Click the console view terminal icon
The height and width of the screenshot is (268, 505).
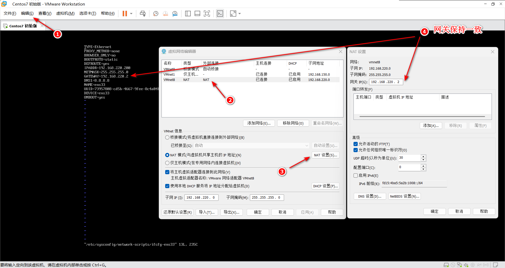click(x=220, y=13)
